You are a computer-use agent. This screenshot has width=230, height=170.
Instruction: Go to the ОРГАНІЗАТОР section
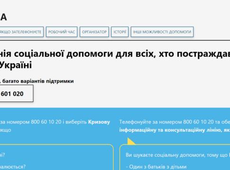(94, 32)
